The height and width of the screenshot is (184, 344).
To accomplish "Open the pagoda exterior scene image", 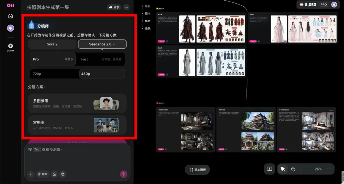I will (258, 121).
